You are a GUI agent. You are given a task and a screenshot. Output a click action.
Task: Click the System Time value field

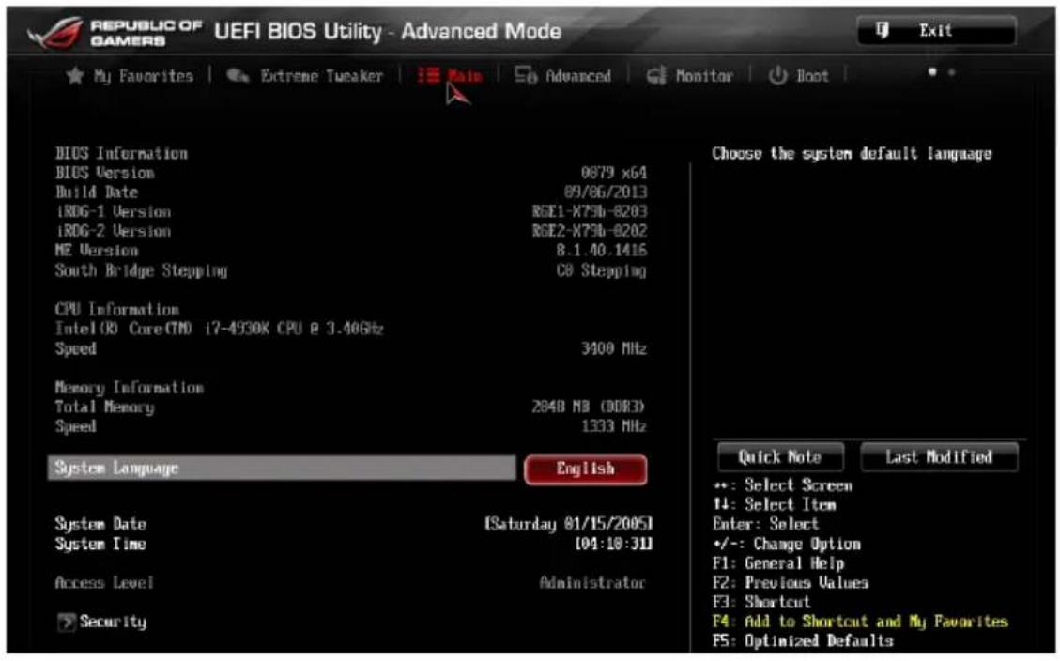tap(614, 544)
